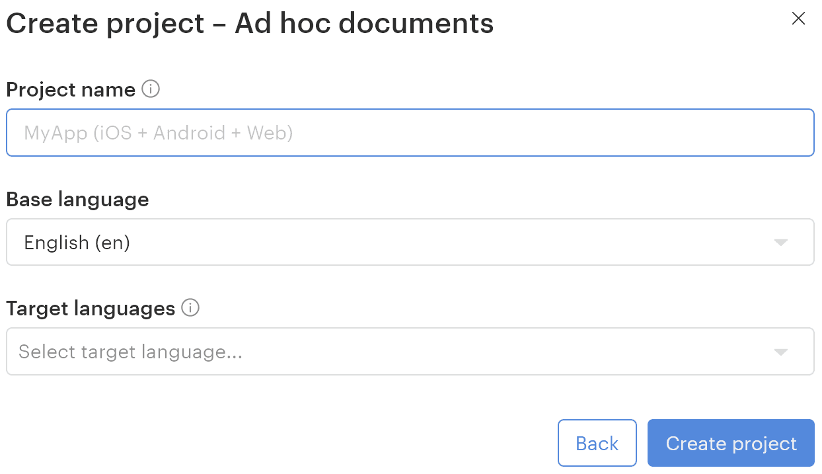This screenshot has height=474, width=822.
Task: Click the info icon beside Target languages
Action: click(190, 307)
